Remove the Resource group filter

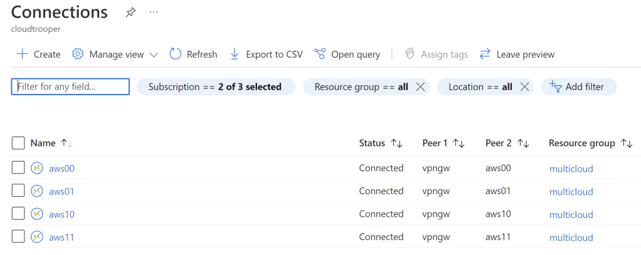pyautogui.click(x=420, y=87)
